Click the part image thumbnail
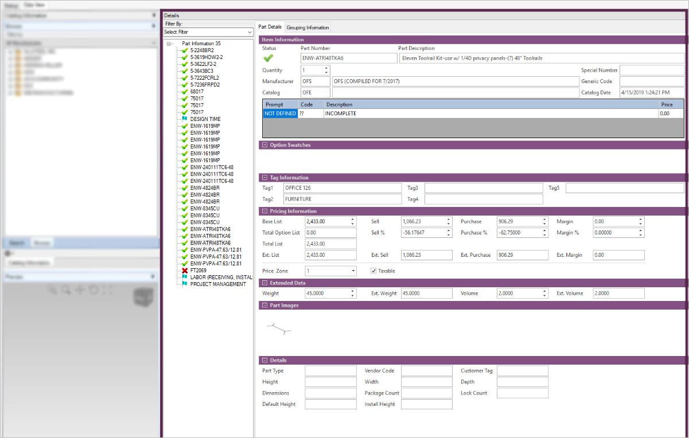689x438 pixels. [279, 328]
